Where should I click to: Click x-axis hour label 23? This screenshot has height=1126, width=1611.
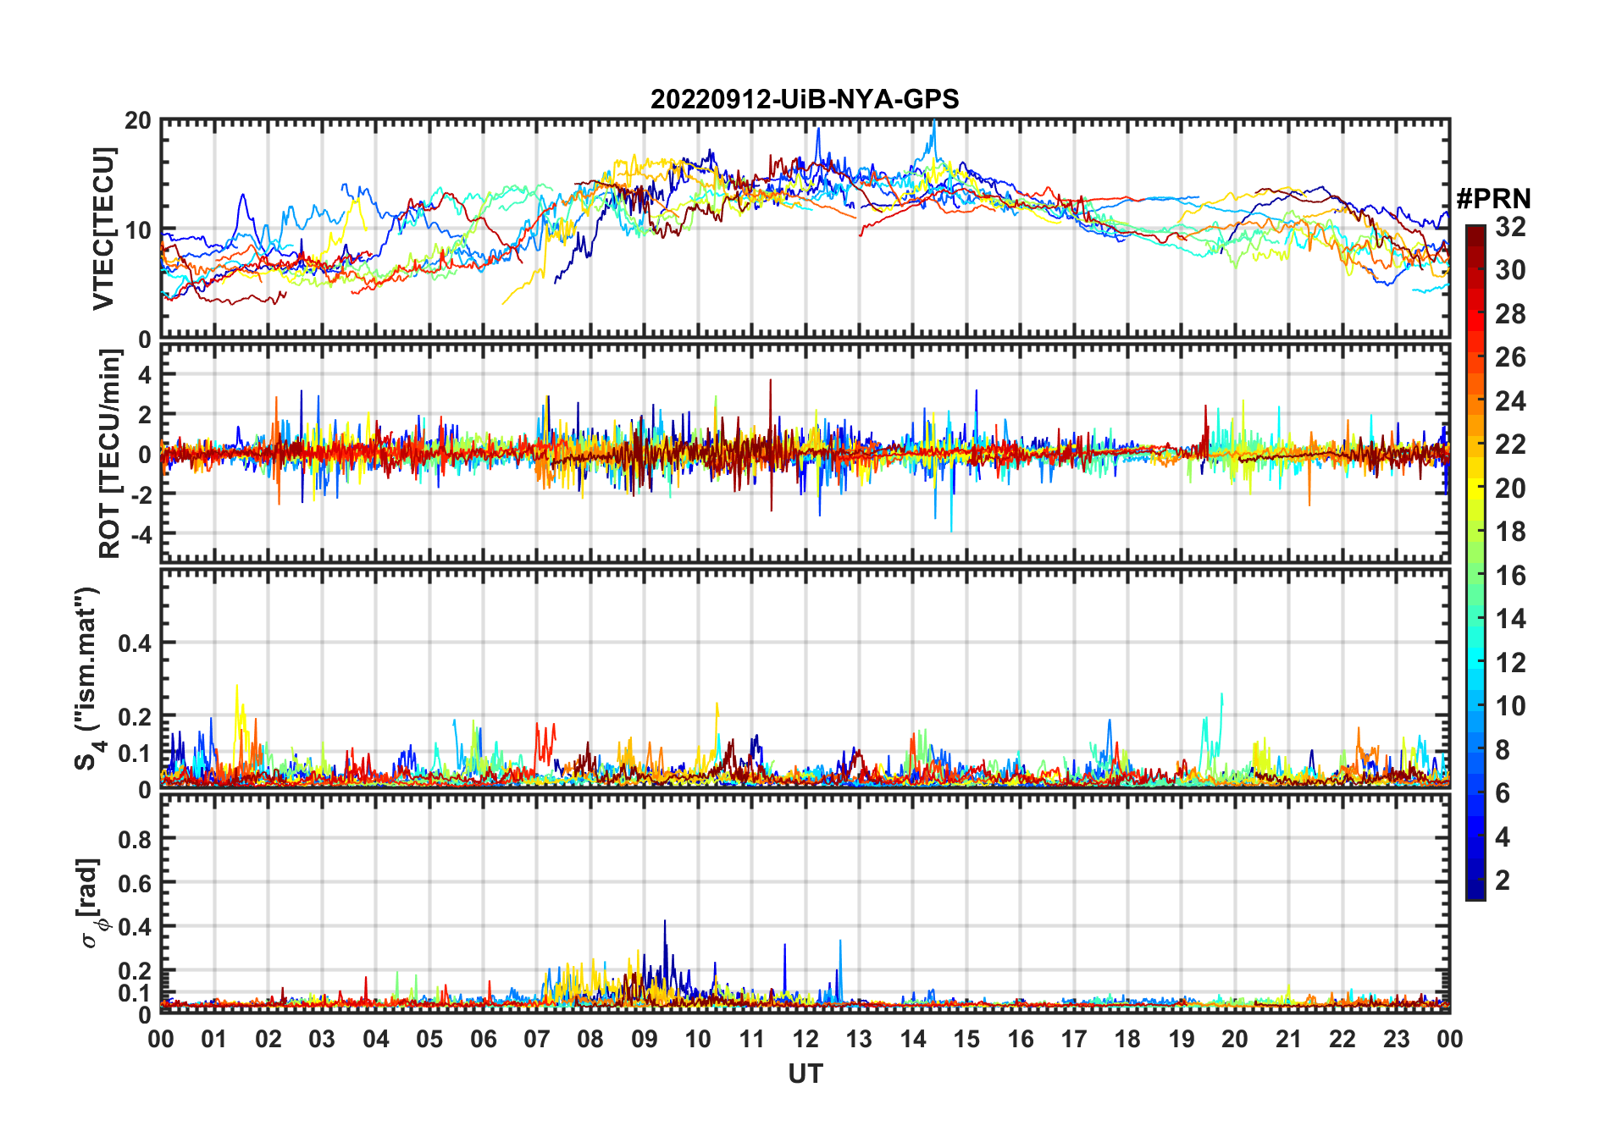[1397, 1039]
